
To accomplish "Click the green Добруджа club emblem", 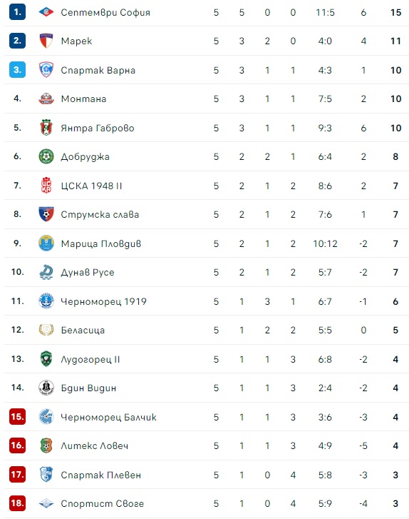I will [x=46, y=156].
